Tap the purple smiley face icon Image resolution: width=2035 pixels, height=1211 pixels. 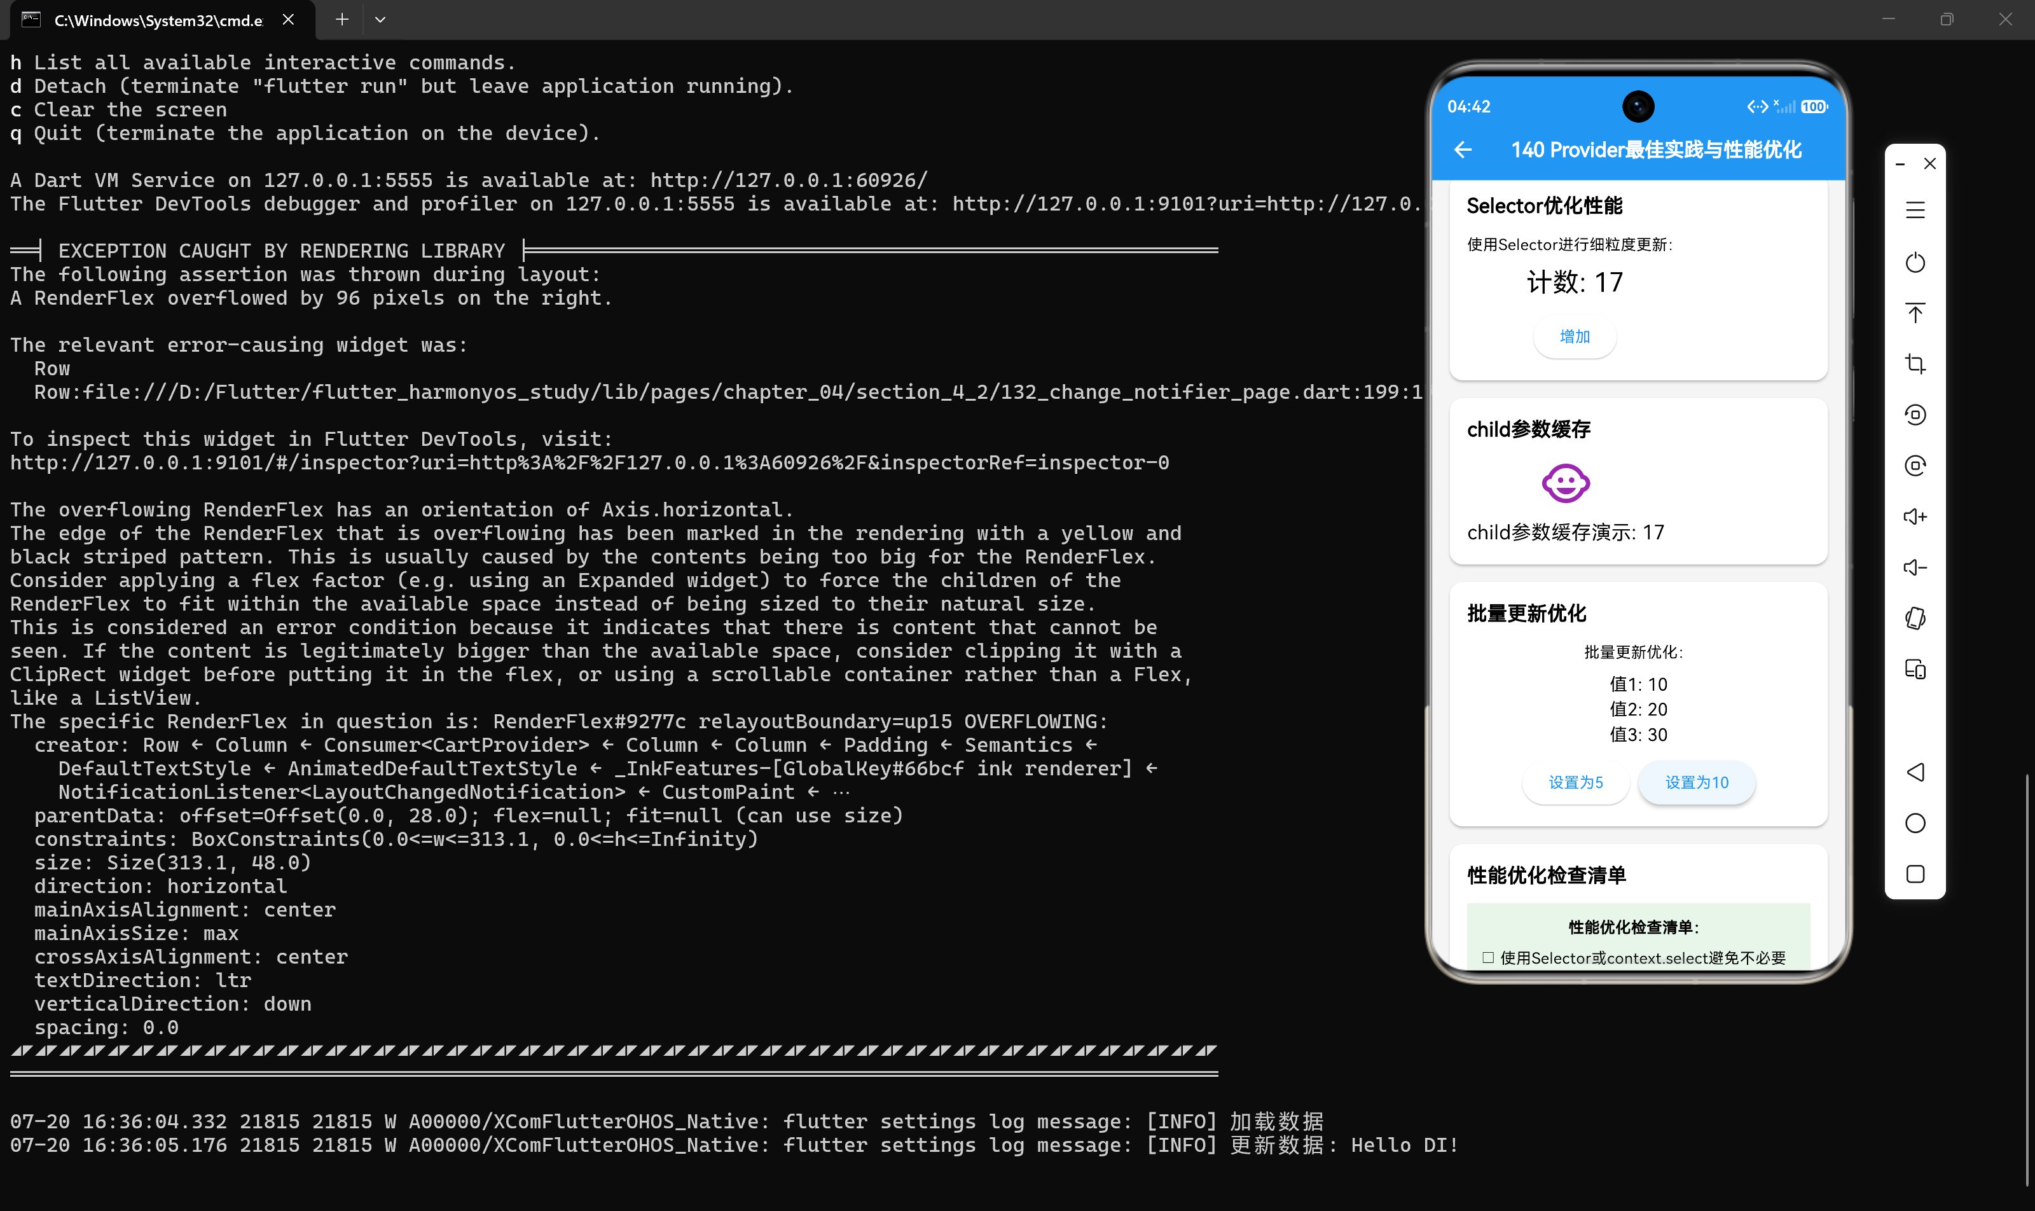[1565, 484]
